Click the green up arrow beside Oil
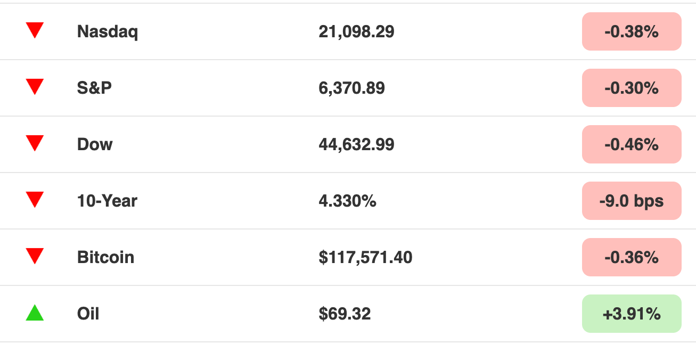Screen dimensions: 696x344 point(35,313)
